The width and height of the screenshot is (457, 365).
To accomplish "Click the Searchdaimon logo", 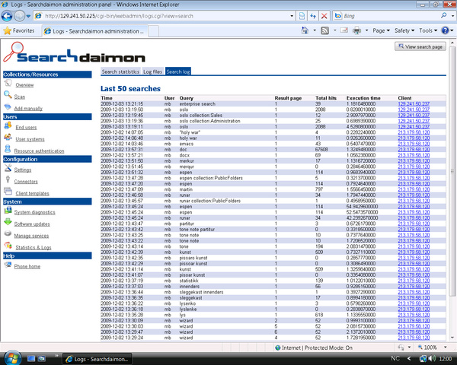I will pyautogui.click(x=74, y=52).
